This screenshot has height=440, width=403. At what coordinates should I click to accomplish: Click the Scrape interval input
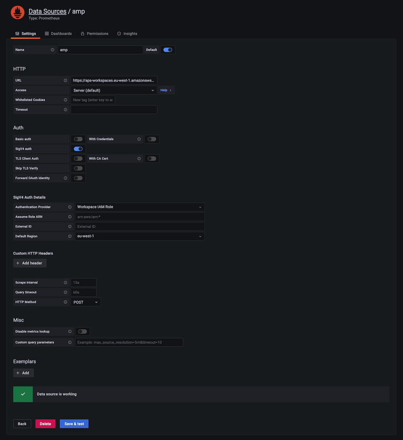pyautogui.click(x=83, y=282)
